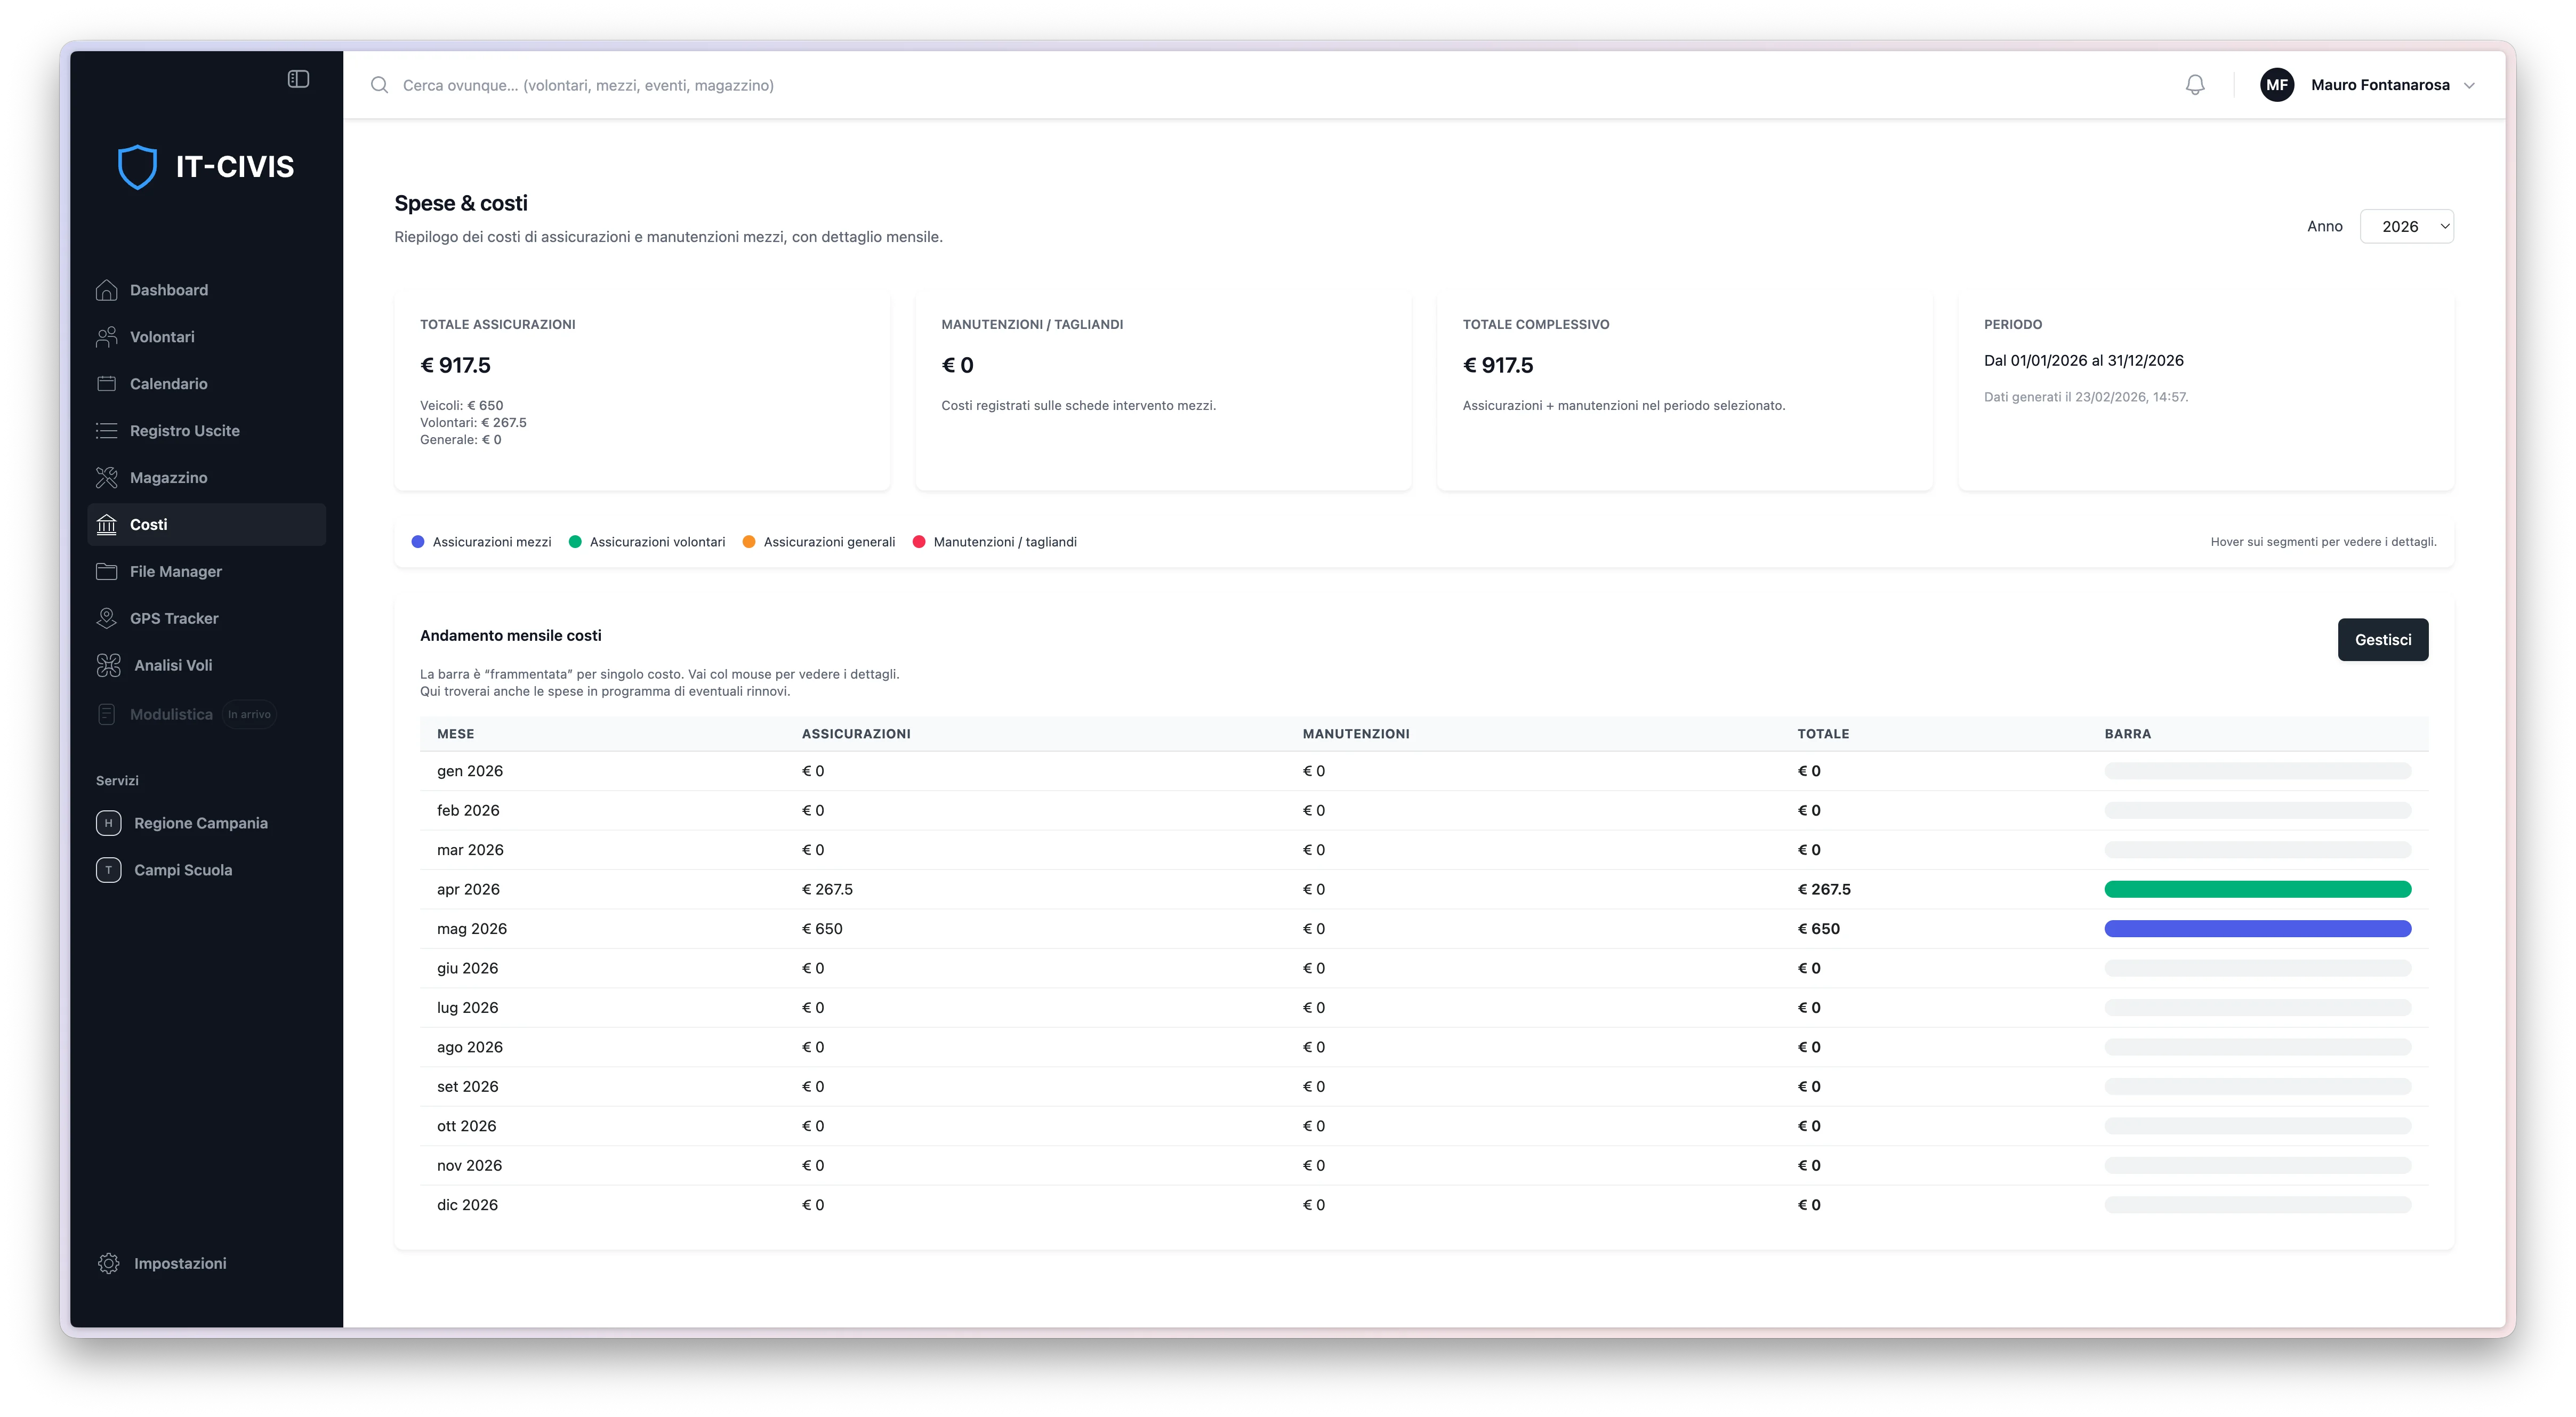Click the Modulistica document icon
2576x1417 pixels.
[x=107, y=714]
